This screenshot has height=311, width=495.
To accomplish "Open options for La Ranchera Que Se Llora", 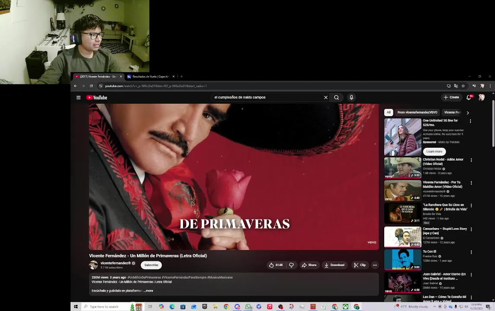I will [x=471, y=206].
